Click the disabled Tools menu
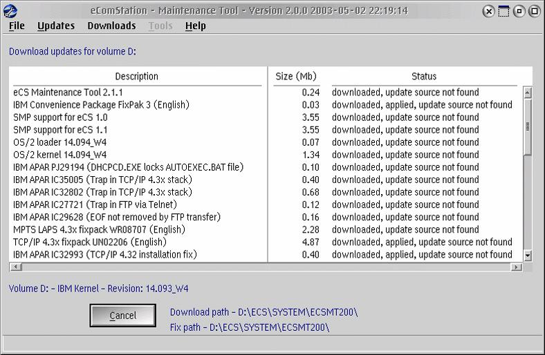The height and width of the screenshot is (355, 545). 160,26
